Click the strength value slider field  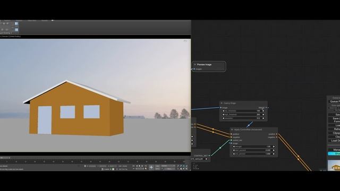pos(254,146)
